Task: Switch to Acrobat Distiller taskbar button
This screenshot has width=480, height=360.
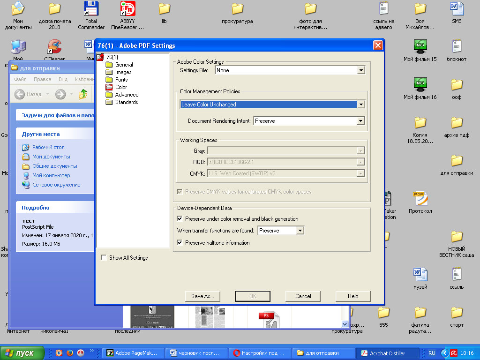Action: pos(387,353)
